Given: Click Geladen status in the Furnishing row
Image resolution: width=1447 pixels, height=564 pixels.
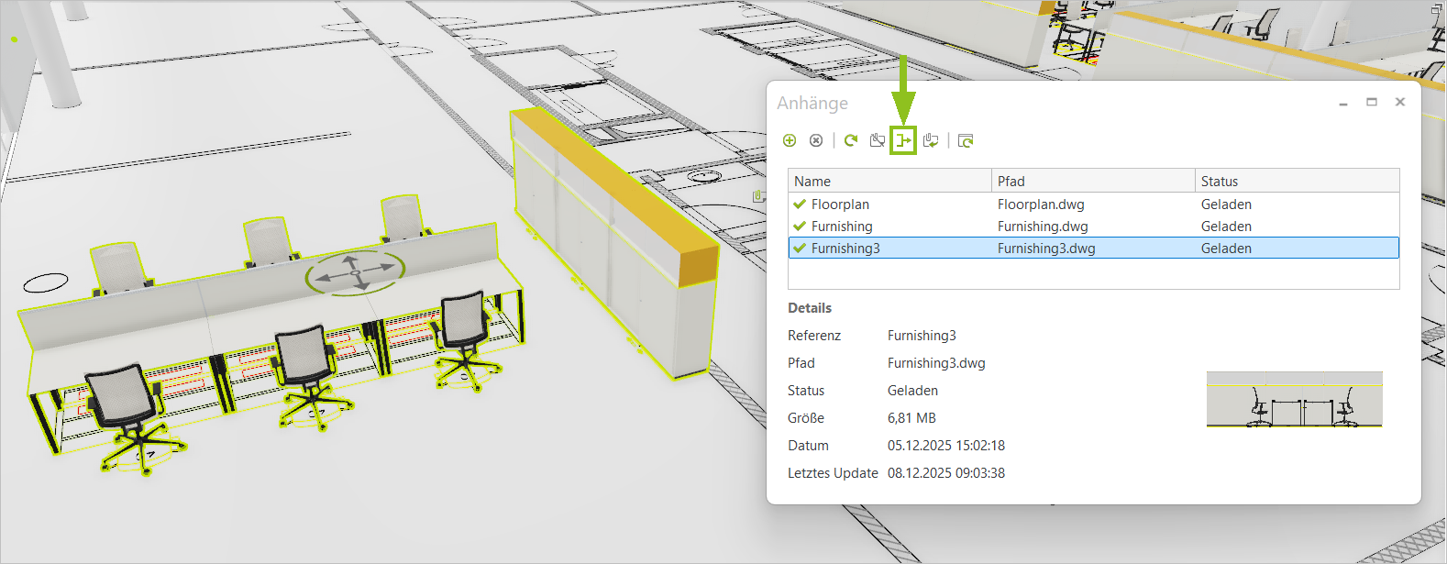Looking at the screenshot, I should [x=1226, y=227].
